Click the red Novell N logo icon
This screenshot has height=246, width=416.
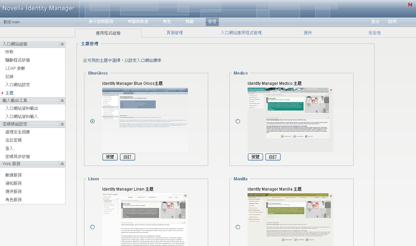point(410,4)
